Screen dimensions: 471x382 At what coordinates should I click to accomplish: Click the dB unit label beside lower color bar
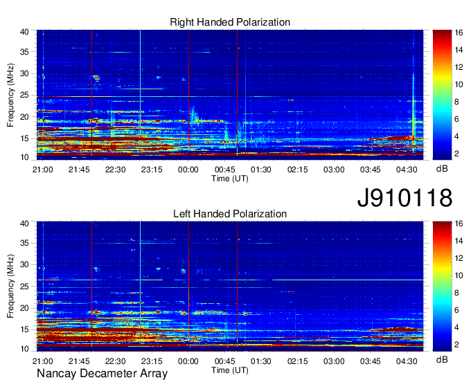click(442, 359)
